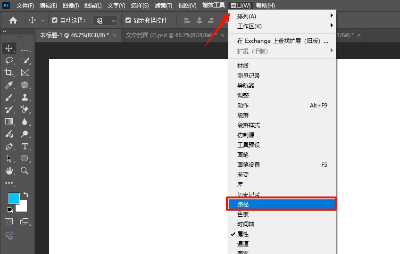Toggle the 自动选择 checkbox
The width and height of the screenshot is (400, 254).
pos(55,20)
